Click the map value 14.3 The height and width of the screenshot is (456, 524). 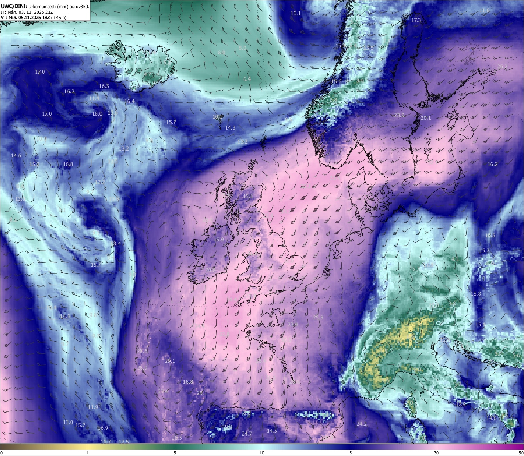(230, 128)
